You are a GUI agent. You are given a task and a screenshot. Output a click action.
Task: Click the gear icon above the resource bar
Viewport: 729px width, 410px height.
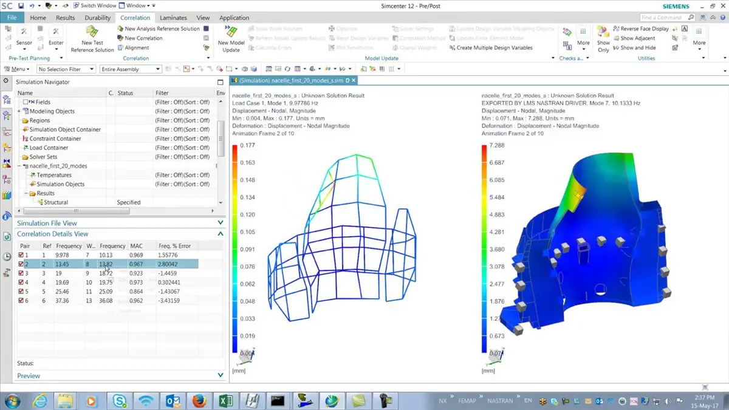[6, 81]
